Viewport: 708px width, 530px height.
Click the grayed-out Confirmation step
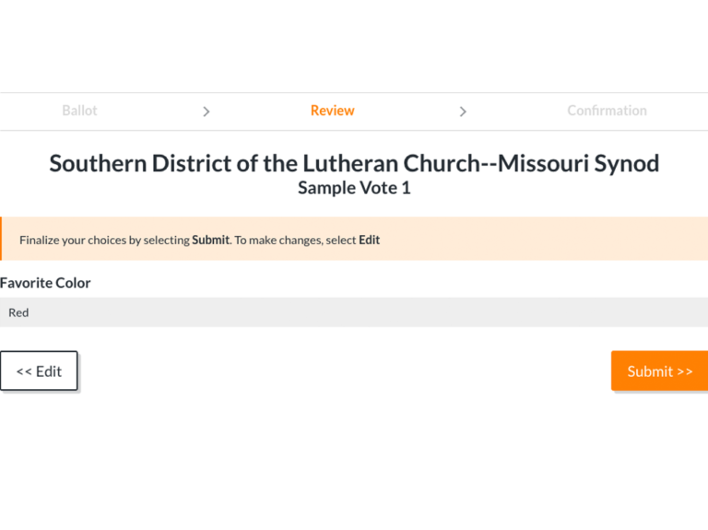coord(607,111)
